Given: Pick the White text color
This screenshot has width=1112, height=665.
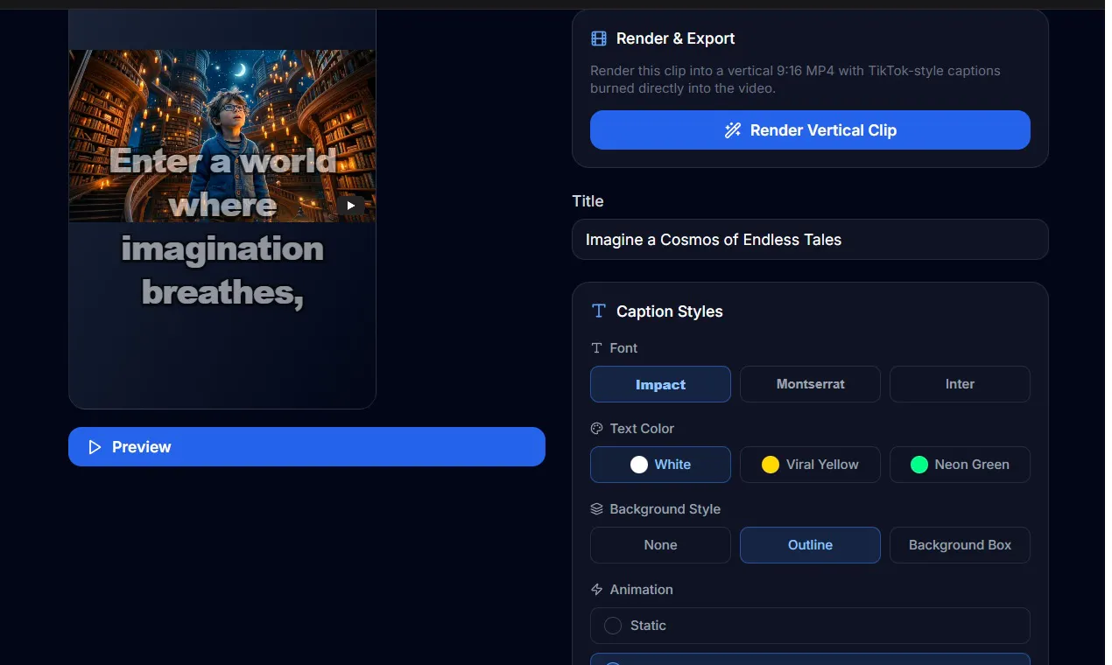Looking at the screenshot, I should pyautogui.click(x=660, y=465).
